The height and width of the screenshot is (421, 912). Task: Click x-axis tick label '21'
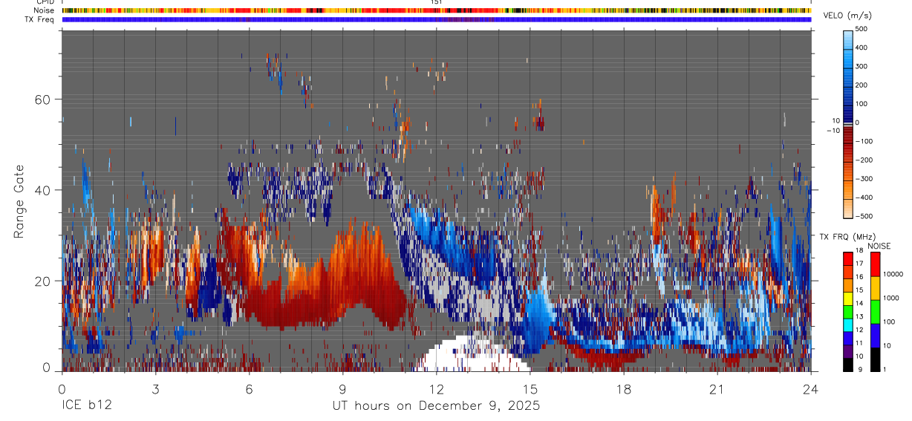tap(717, 389)
